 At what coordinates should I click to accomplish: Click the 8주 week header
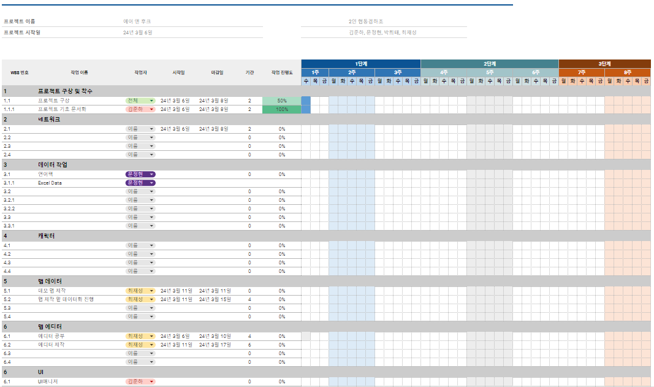[628, 72]
